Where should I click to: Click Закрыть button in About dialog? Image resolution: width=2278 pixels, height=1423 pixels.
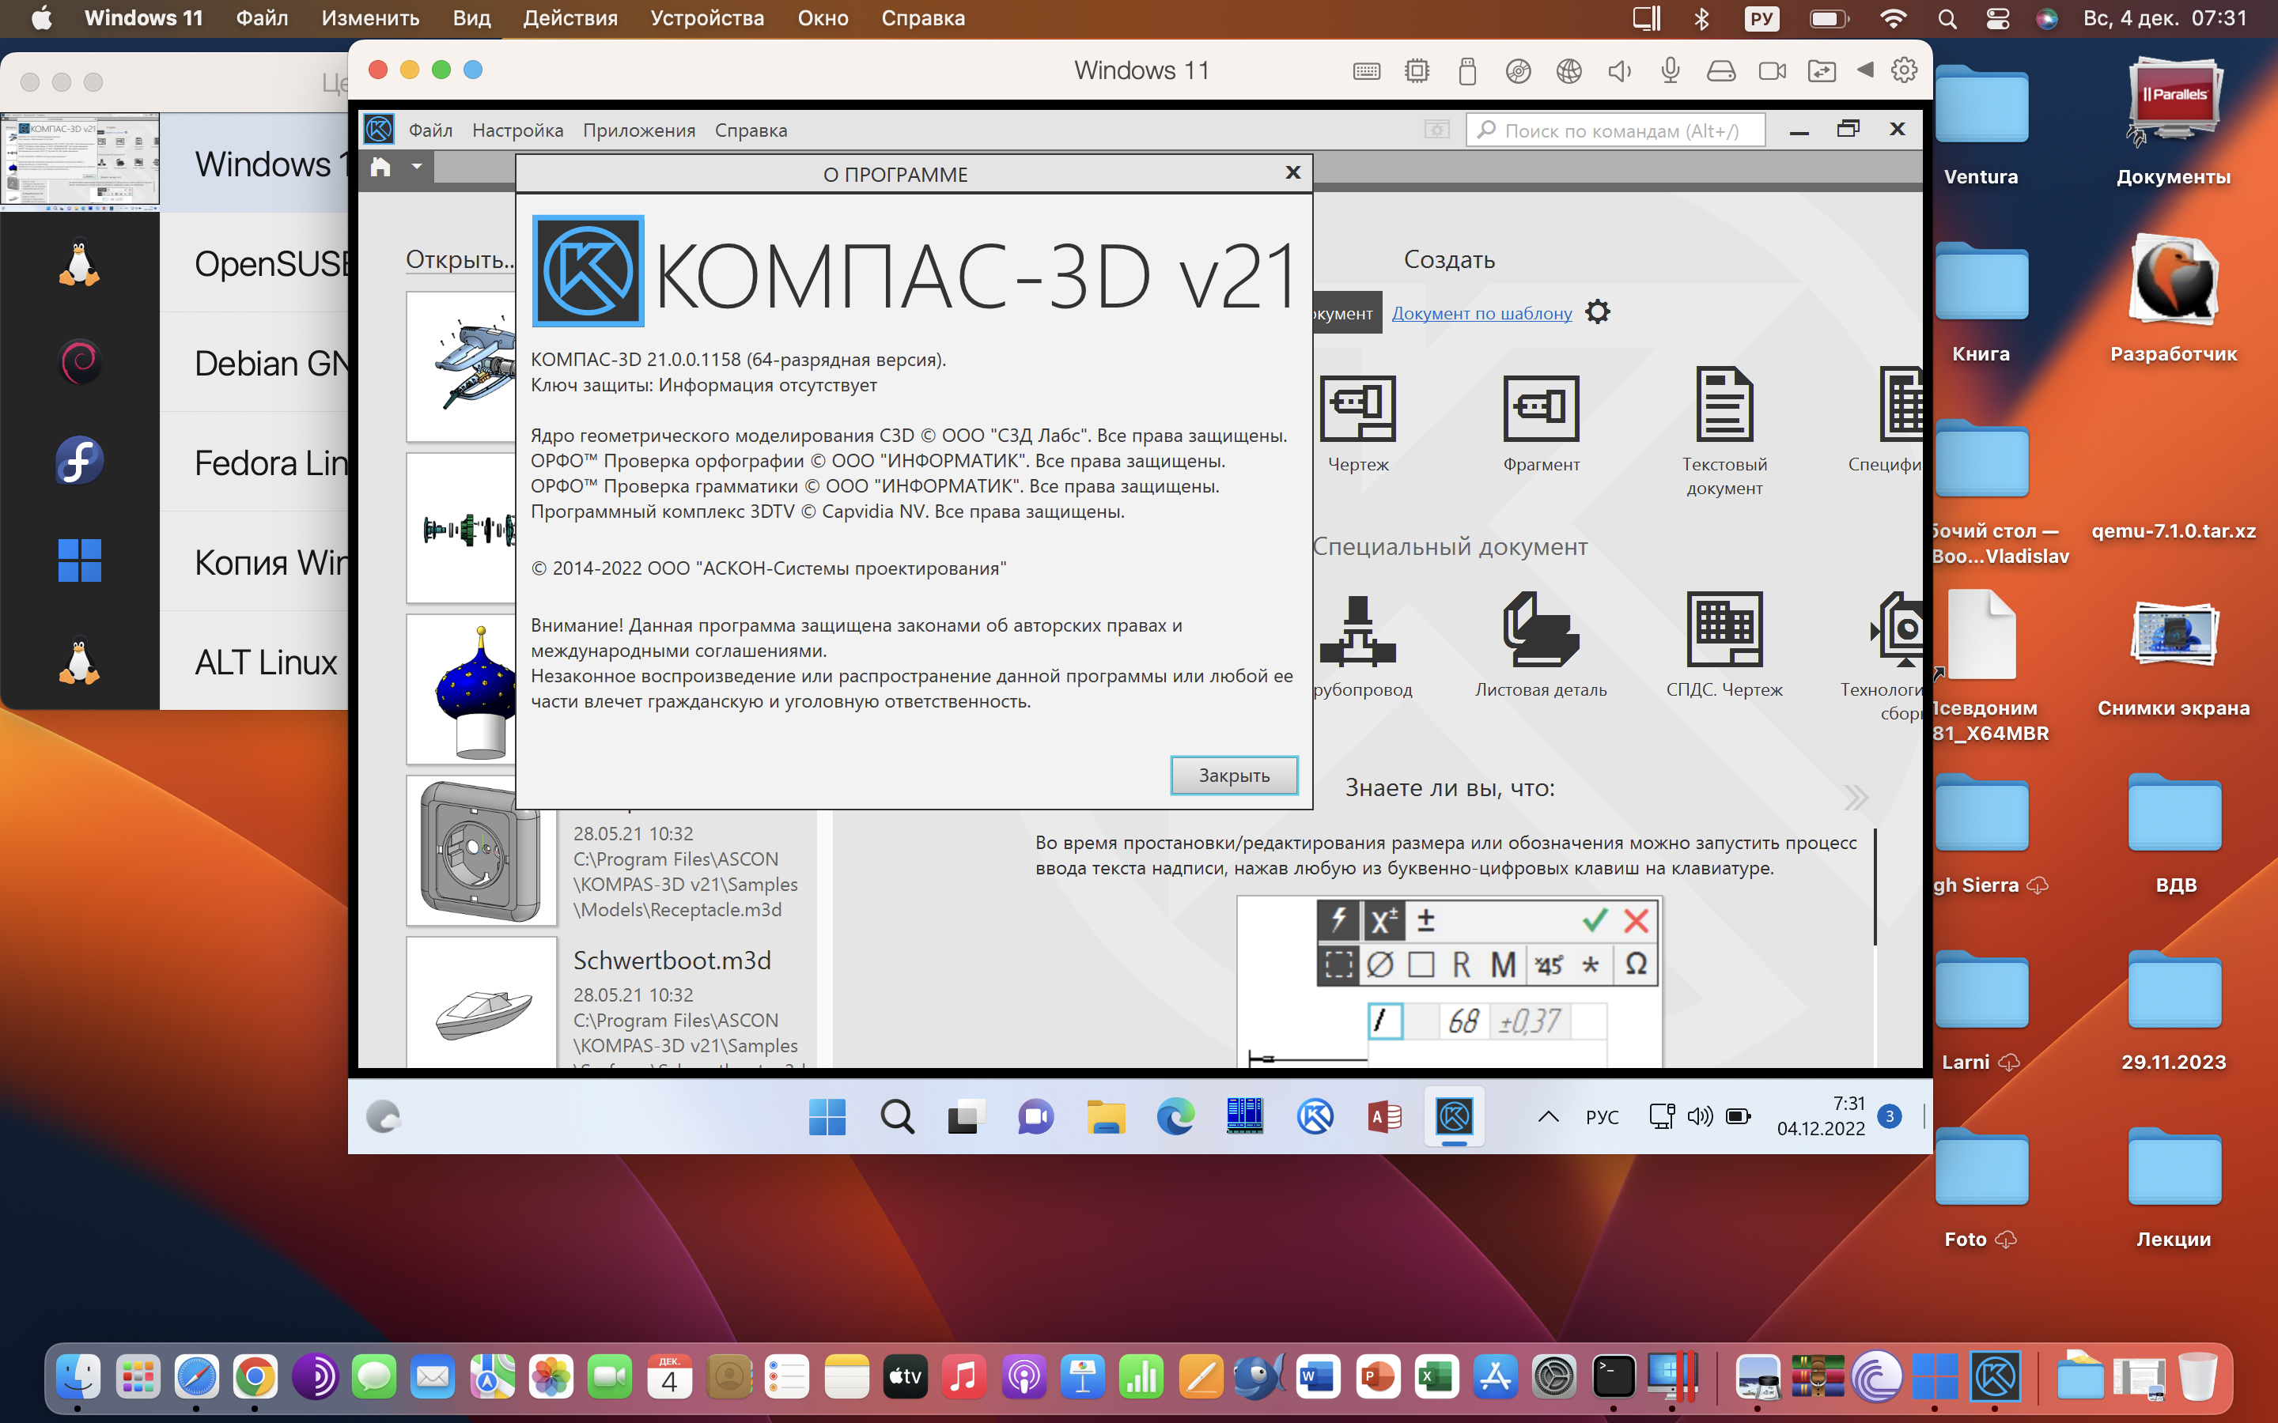[1233, 776]
